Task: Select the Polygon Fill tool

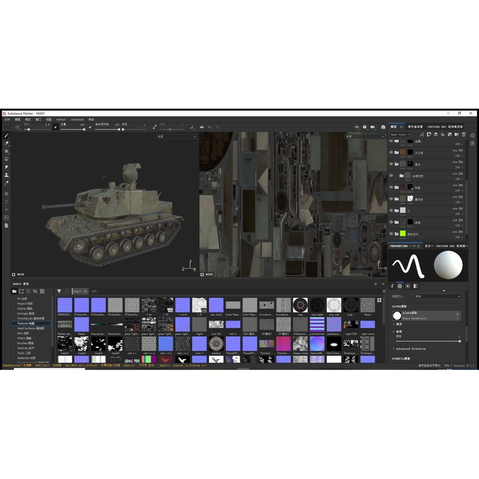Action: pyautogui.click(x=6, y=159)
